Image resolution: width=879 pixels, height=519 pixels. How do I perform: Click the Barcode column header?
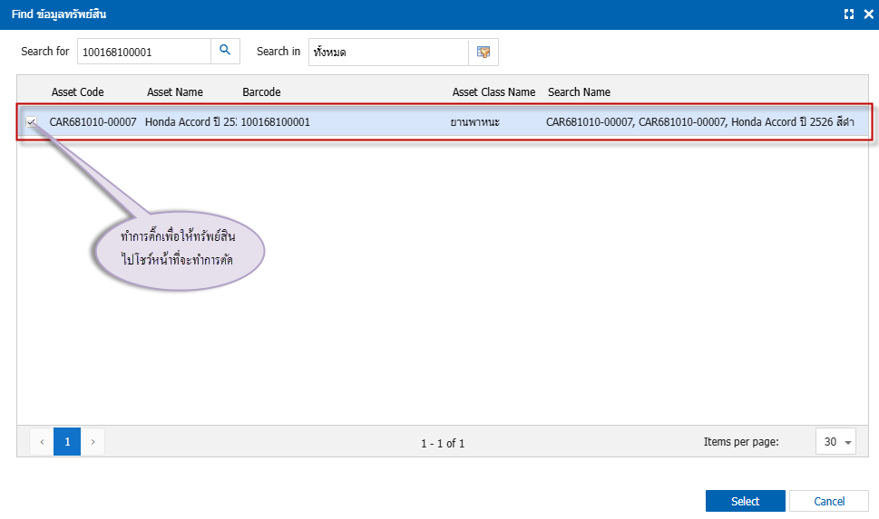click(261, 91)
